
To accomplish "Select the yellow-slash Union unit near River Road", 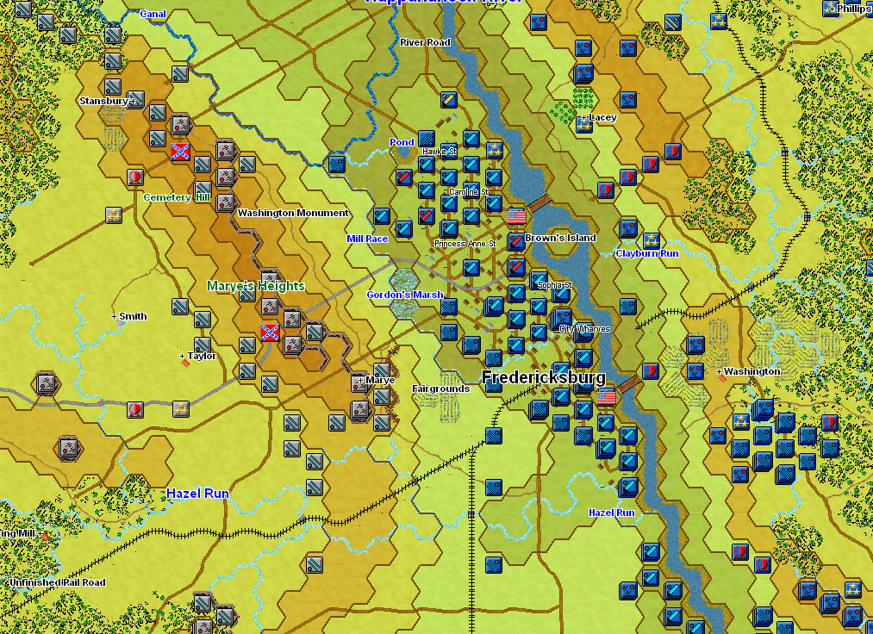I will [449, 100].
